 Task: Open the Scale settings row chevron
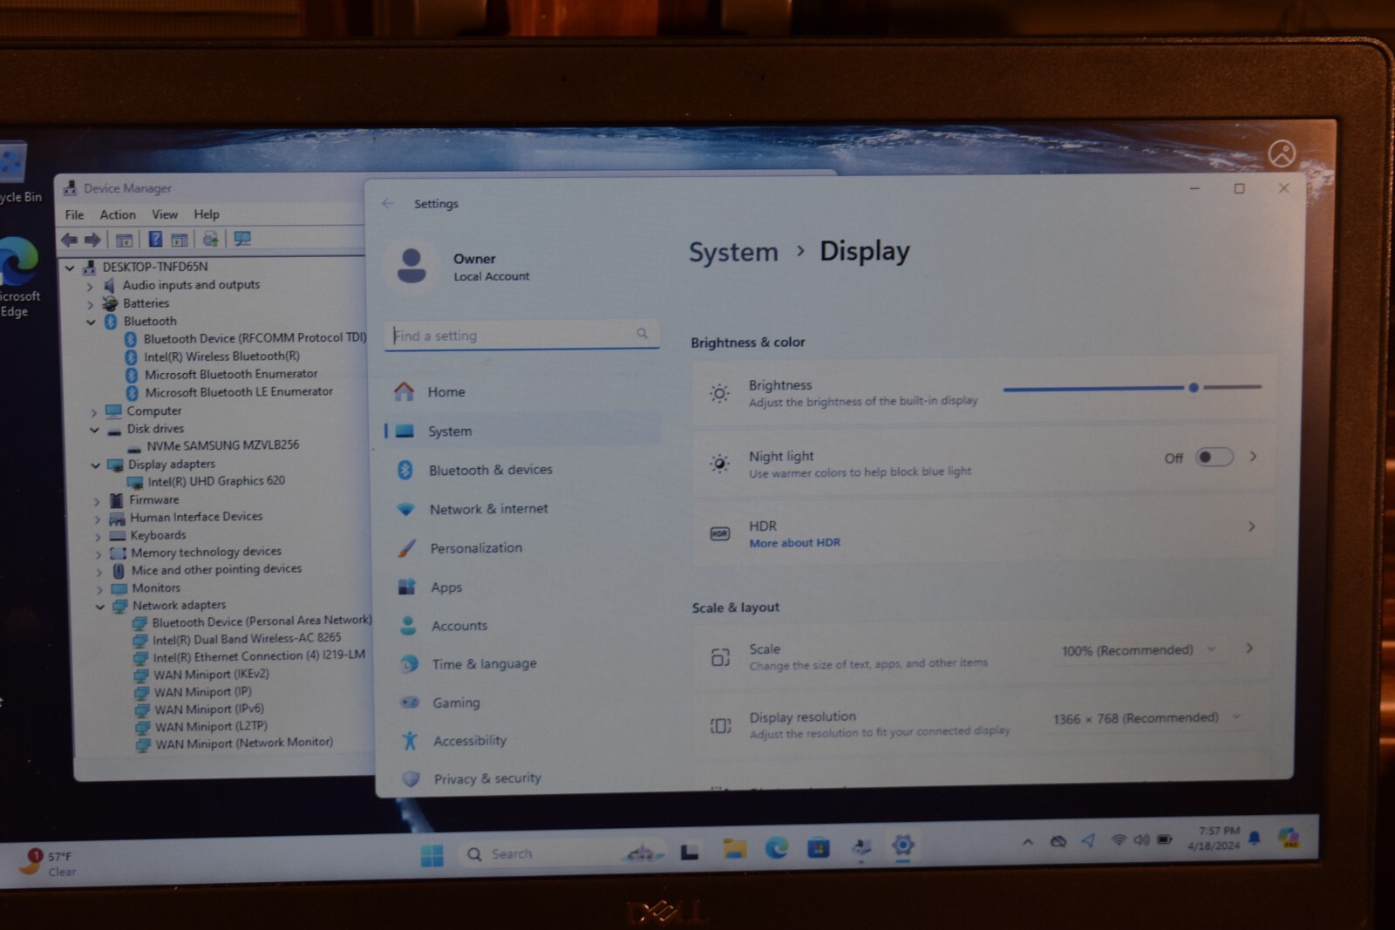(x=1249, y=648)
